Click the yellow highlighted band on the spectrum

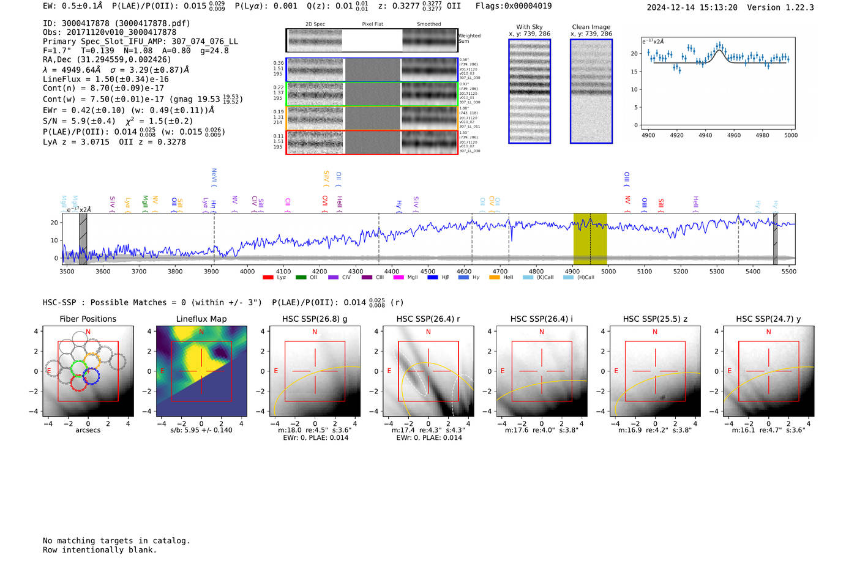click(590, 239)
